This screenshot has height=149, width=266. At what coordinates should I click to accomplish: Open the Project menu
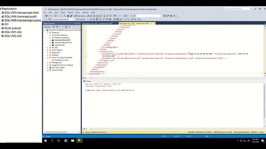[70, 12]
